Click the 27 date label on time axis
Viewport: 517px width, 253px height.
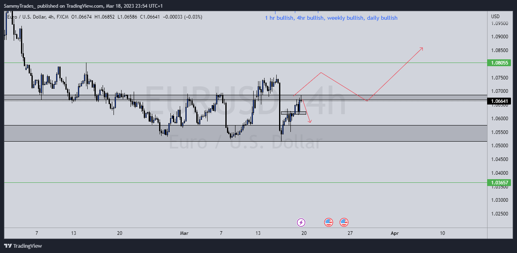tap(350, 233)
